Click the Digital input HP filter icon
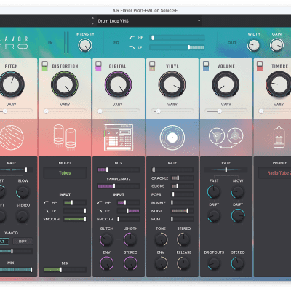291x291 pixels. coord(100,202)
